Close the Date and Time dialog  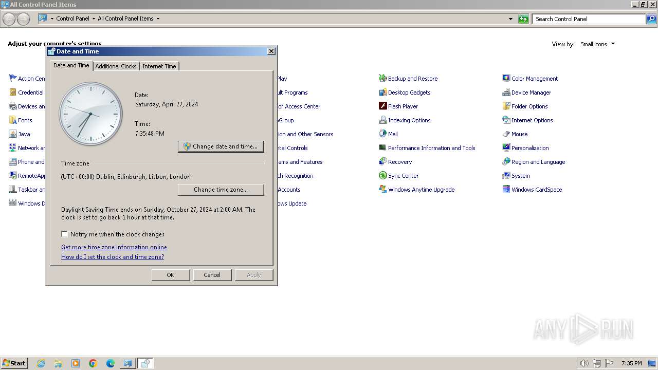pos(271,51)
